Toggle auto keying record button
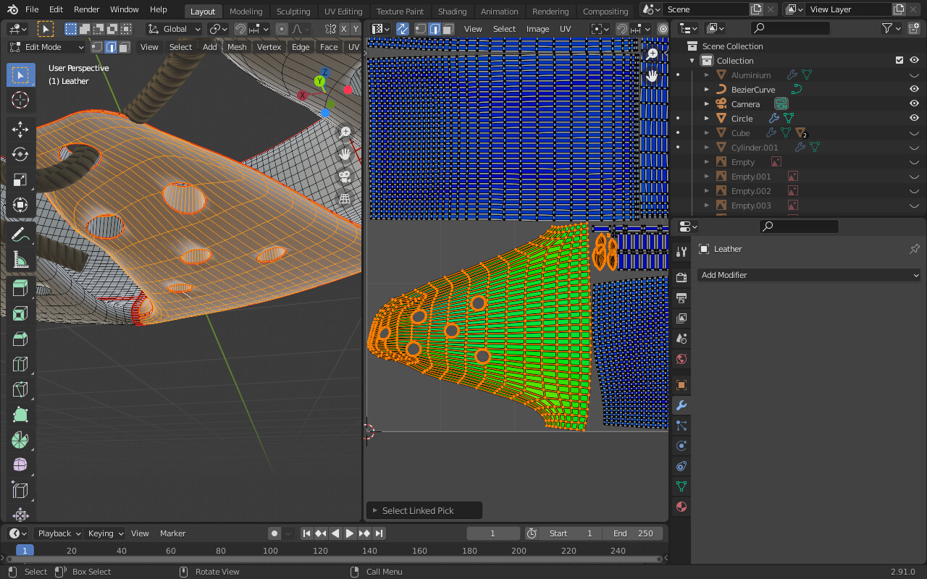This screenshot has width=927, height=579. tap(274, 533)
